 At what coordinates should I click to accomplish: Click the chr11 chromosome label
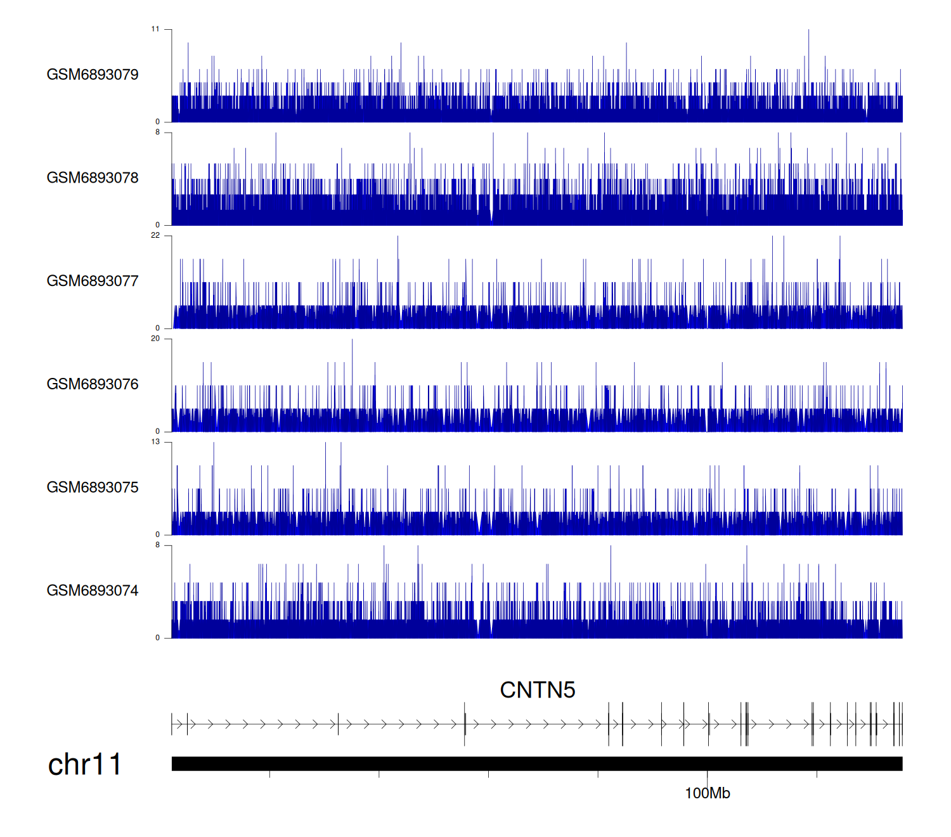[84, 764]
